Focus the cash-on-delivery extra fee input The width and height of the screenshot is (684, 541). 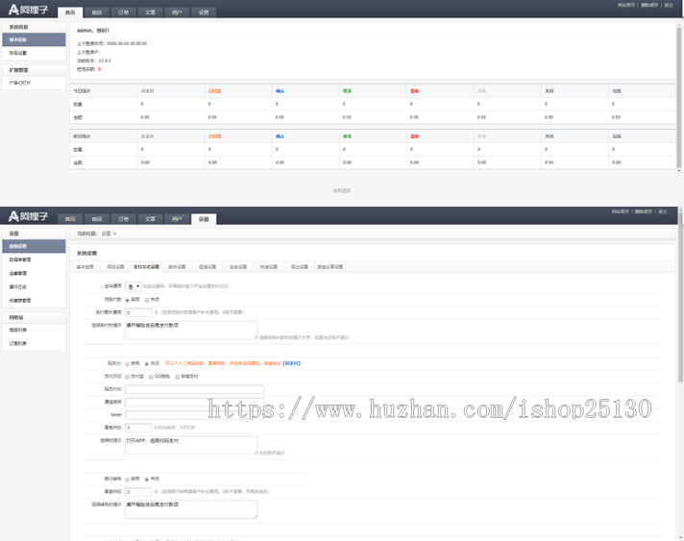coord(138,313)
